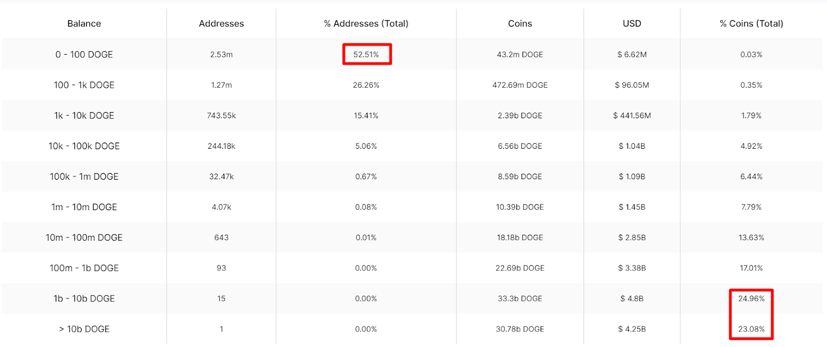Click the % Coins (Total) header
Viewport: 827px width, 347px height.
coord(751,24)
